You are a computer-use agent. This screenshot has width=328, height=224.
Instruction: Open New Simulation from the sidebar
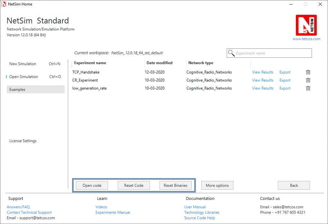pos(23,64)
